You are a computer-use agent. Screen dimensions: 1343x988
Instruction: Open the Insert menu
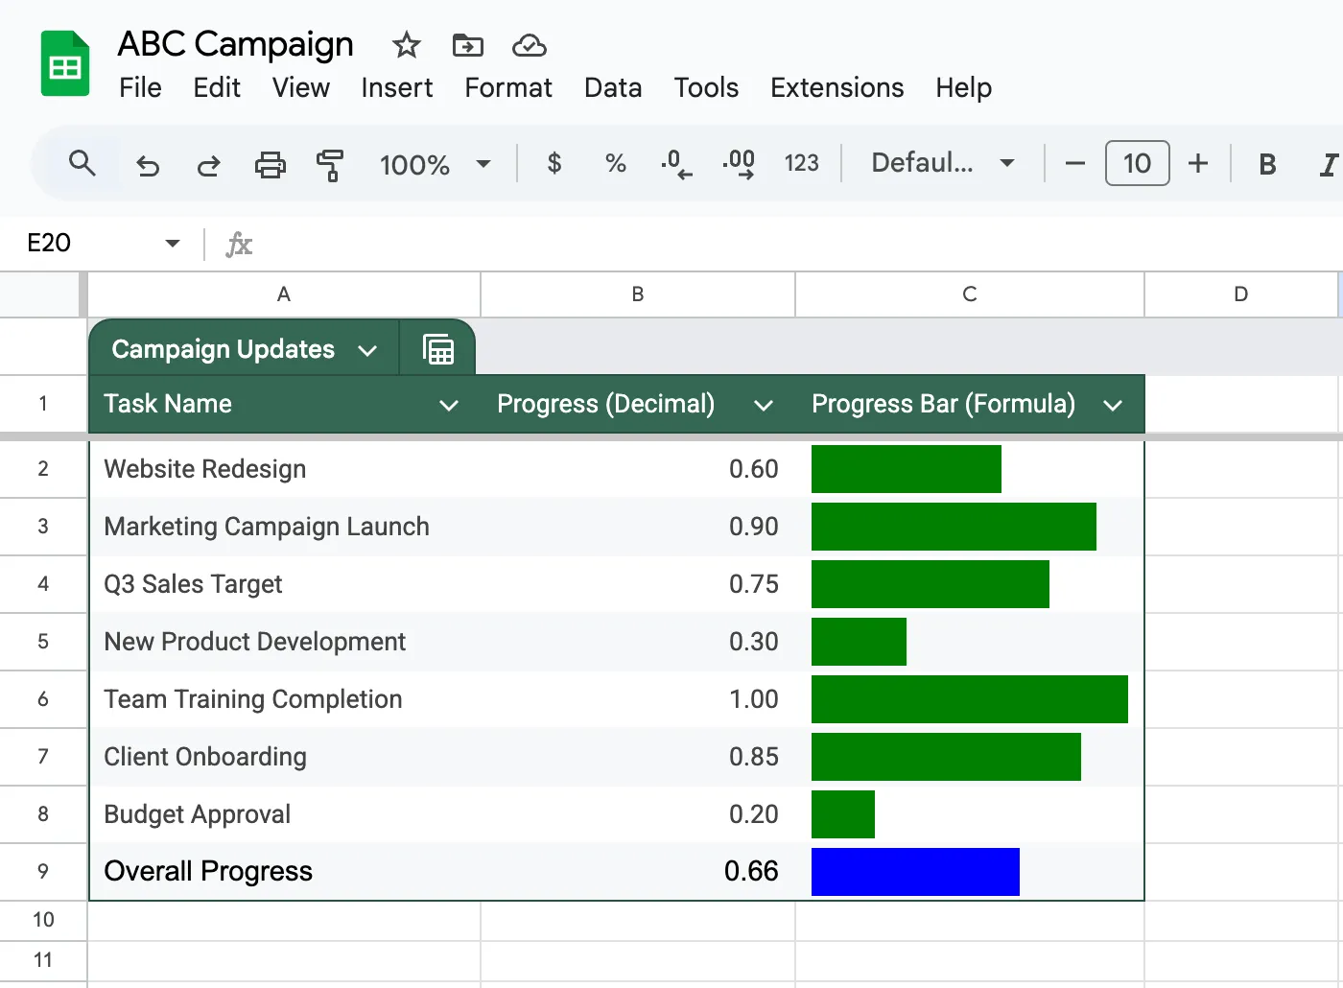point(396,87)
